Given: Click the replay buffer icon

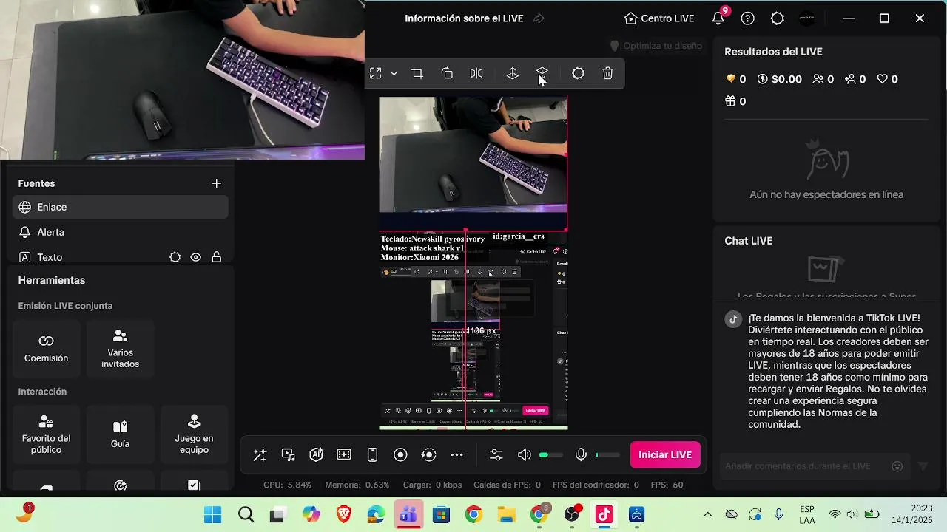Looking at the screenshot, I should tap(429, 454).
